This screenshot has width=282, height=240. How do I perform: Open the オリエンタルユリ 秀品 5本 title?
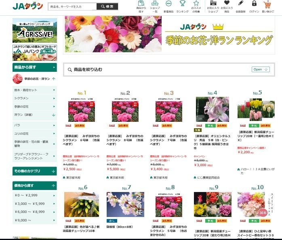coord(212,142)
